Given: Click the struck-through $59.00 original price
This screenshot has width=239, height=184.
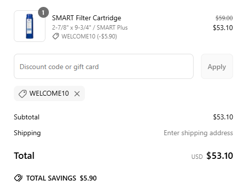Looking at the screenshot, I should click(x=224, y=18).
